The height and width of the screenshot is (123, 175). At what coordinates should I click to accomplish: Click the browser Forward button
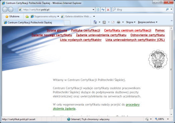[x=11, y=10]
